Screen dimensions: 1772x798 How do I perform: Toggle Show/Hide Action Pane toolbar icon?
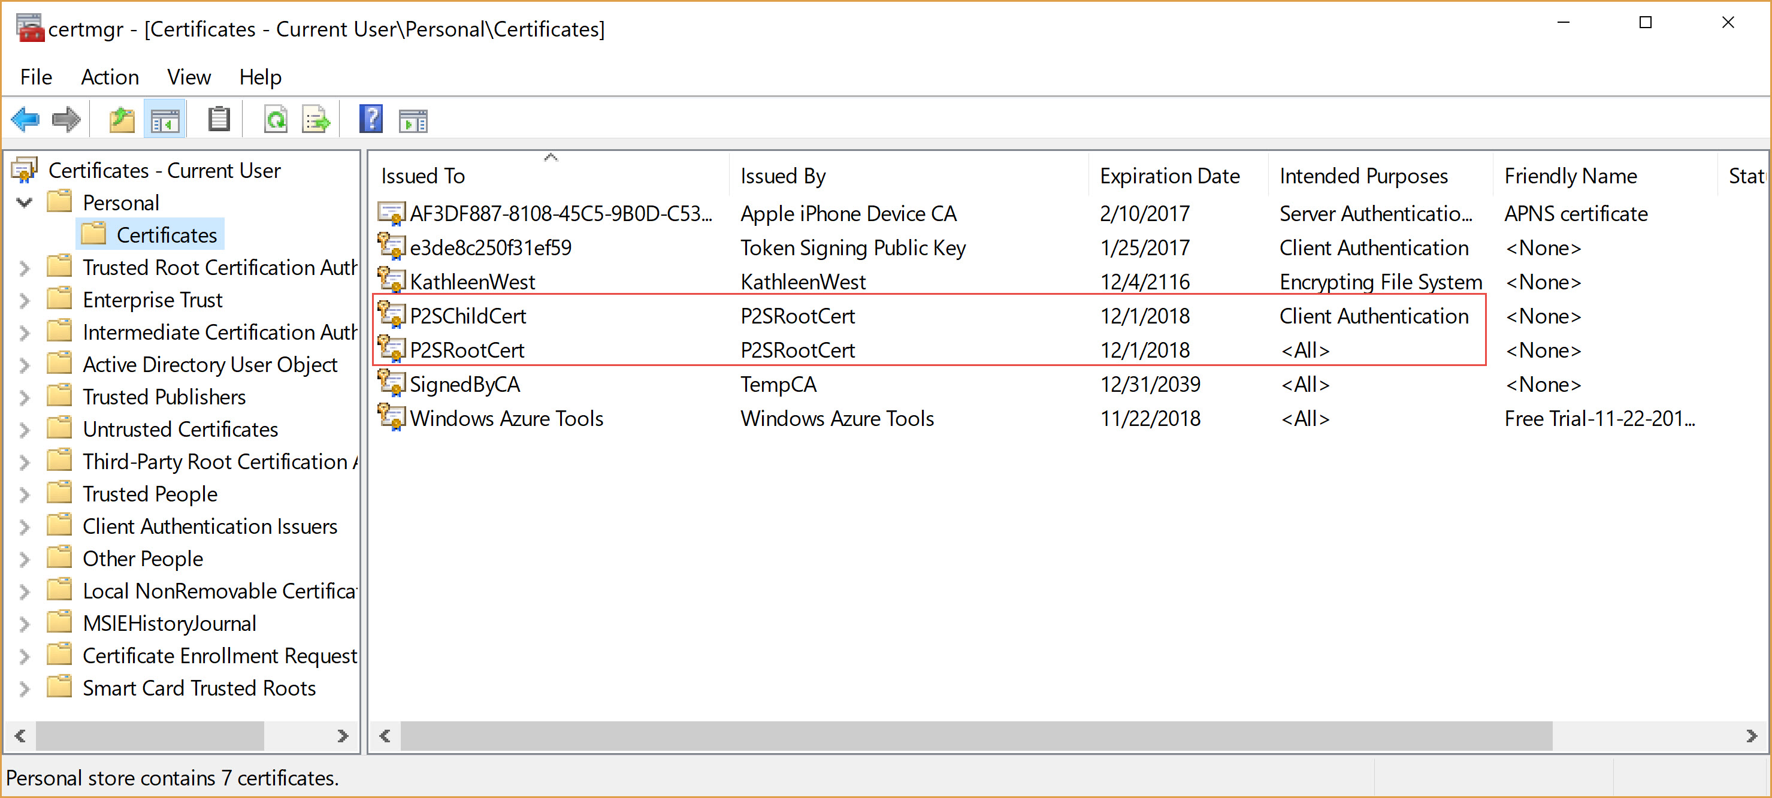click(413, 120)
